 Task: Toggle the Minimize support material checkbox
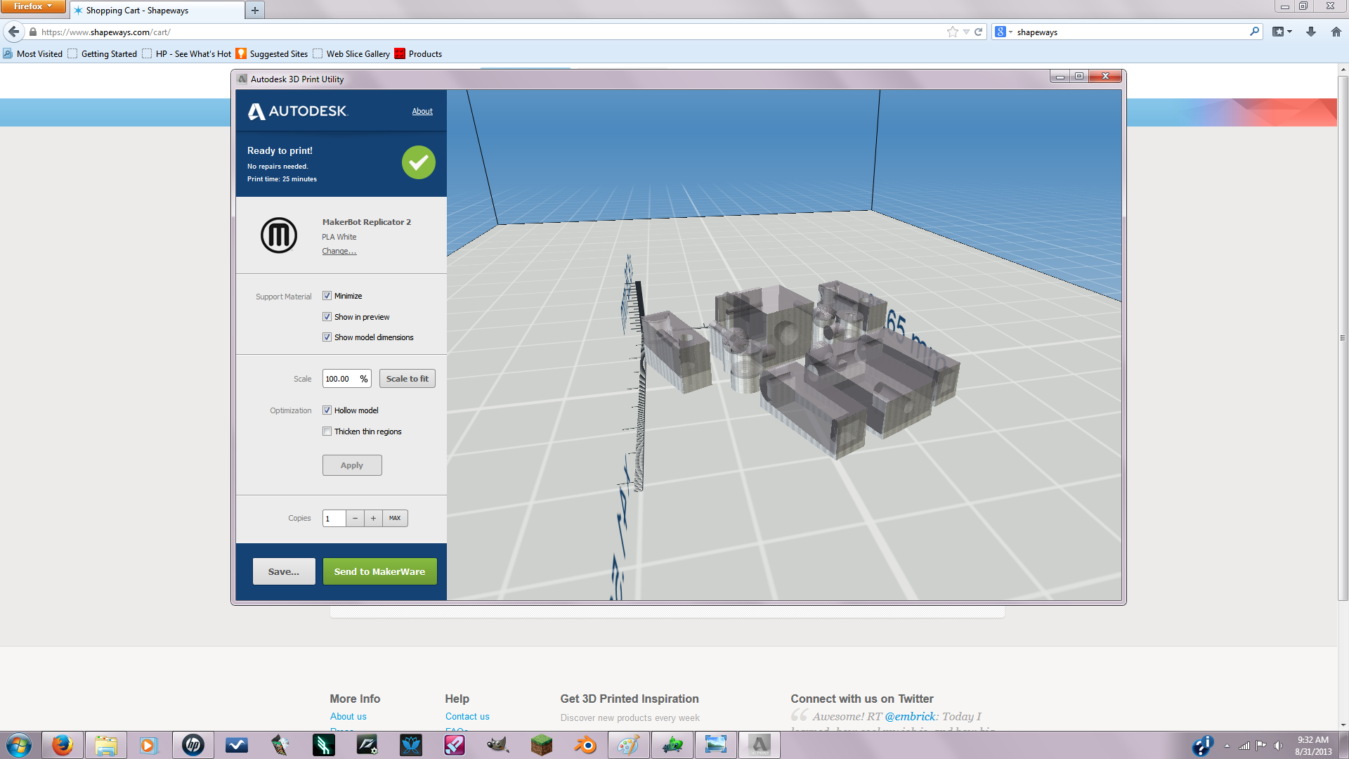pyautogui.click(x=327, y=296)
